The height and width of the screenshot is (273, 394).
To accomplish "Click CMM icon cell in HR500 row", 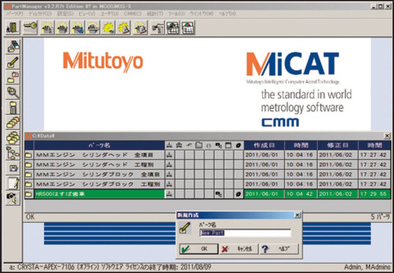I will point(170,194).
